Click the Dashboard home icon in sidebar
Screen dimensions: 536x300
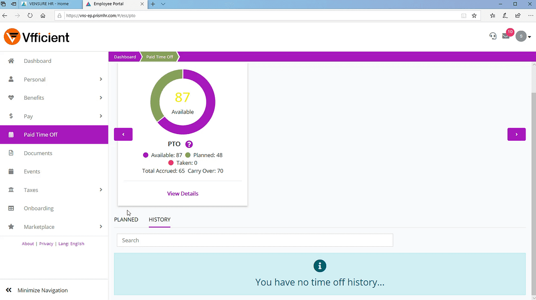(11, 61)
